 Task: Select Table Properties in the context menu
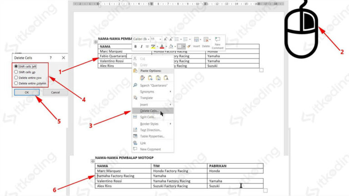tap(152, 136)
